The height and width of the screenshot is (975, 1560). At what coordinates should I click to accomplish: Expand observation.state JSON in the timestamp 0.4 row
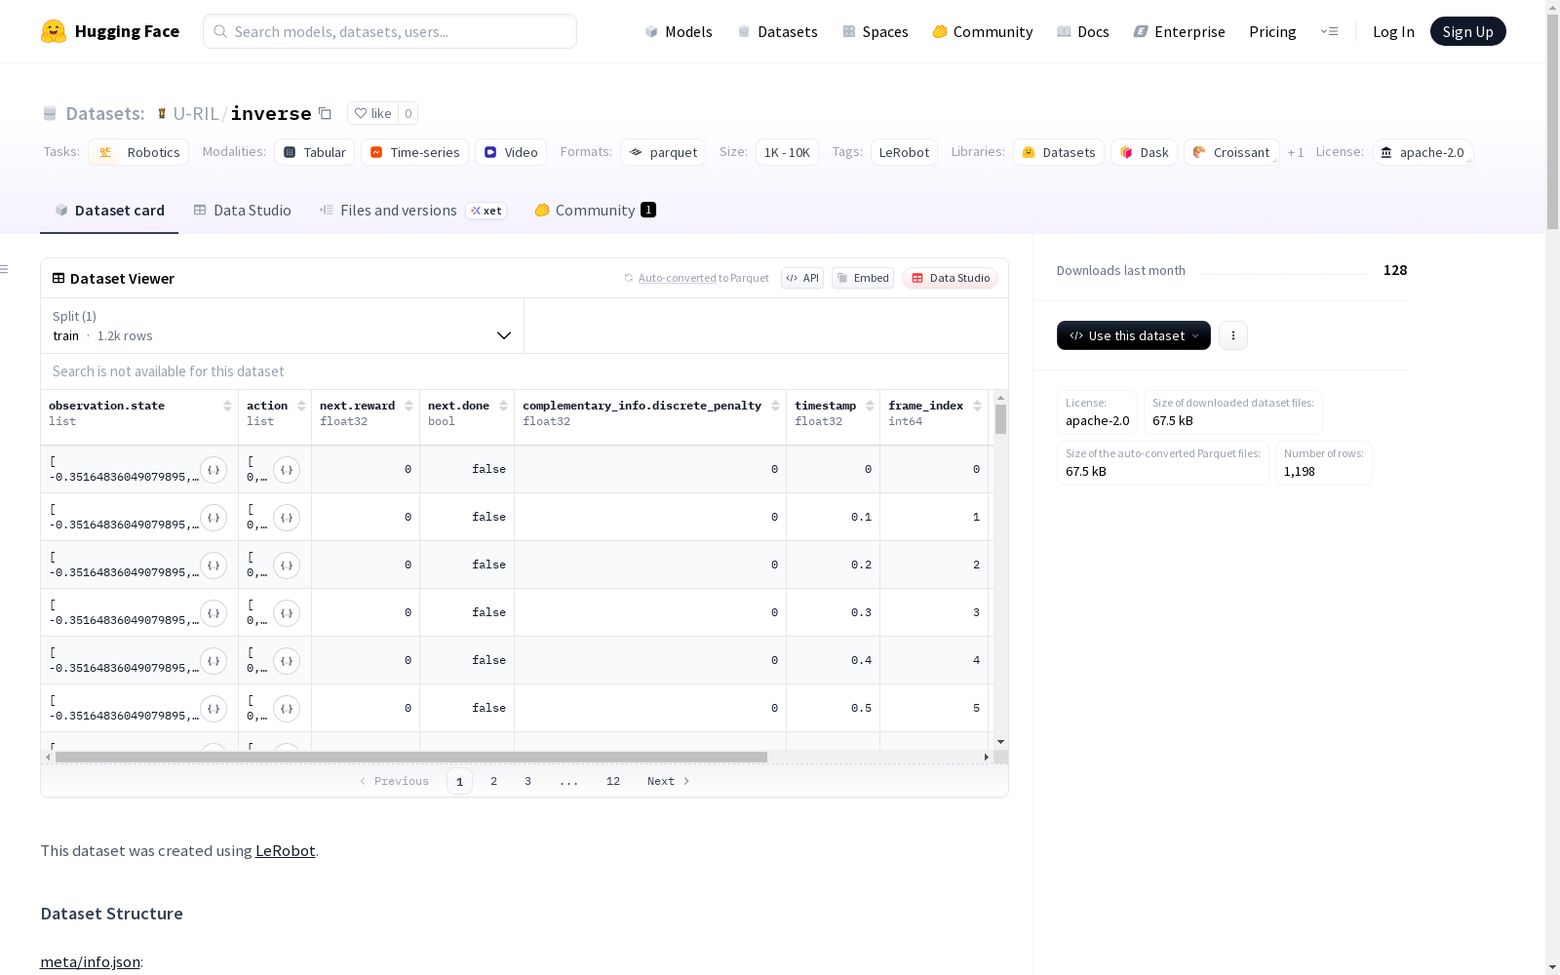[x=214, y=661]
